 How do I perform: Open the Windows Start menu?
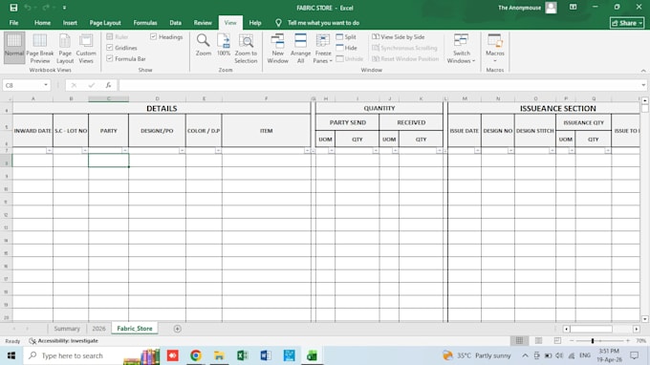point(11,355)
